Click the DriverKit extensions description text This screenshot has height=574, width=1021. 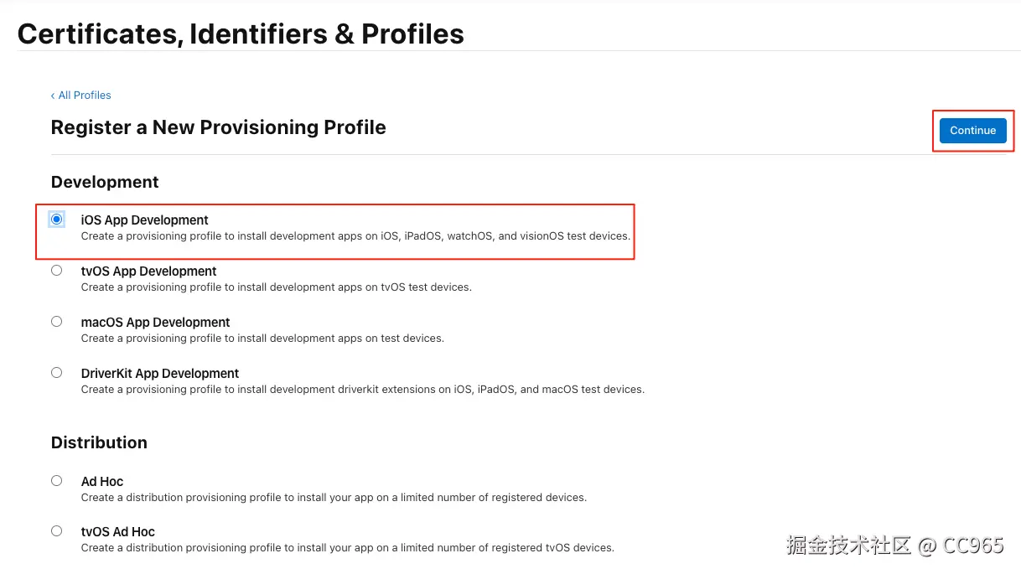point(362,390)
